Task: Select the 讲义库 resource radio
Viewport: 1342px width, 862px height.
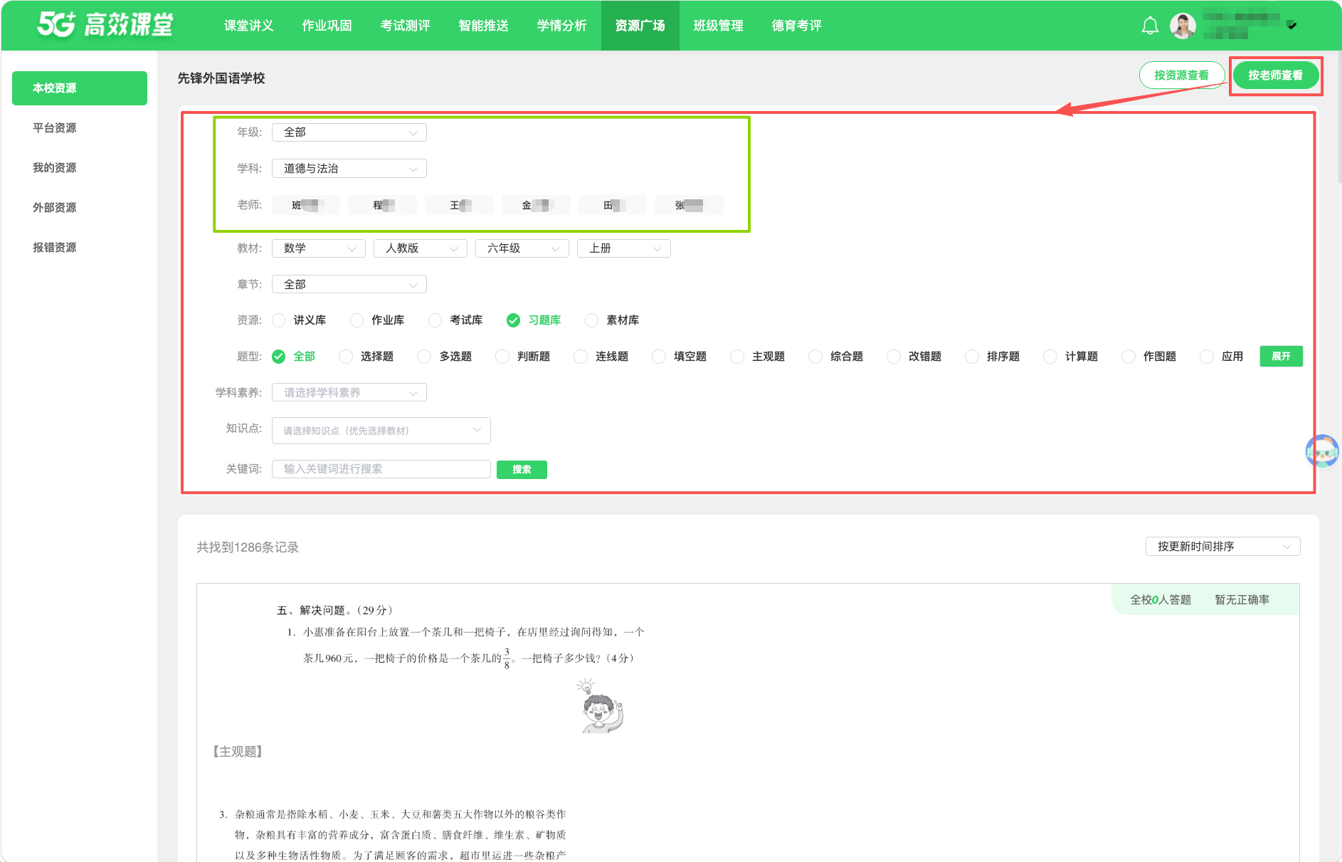Action: point(279,320)
